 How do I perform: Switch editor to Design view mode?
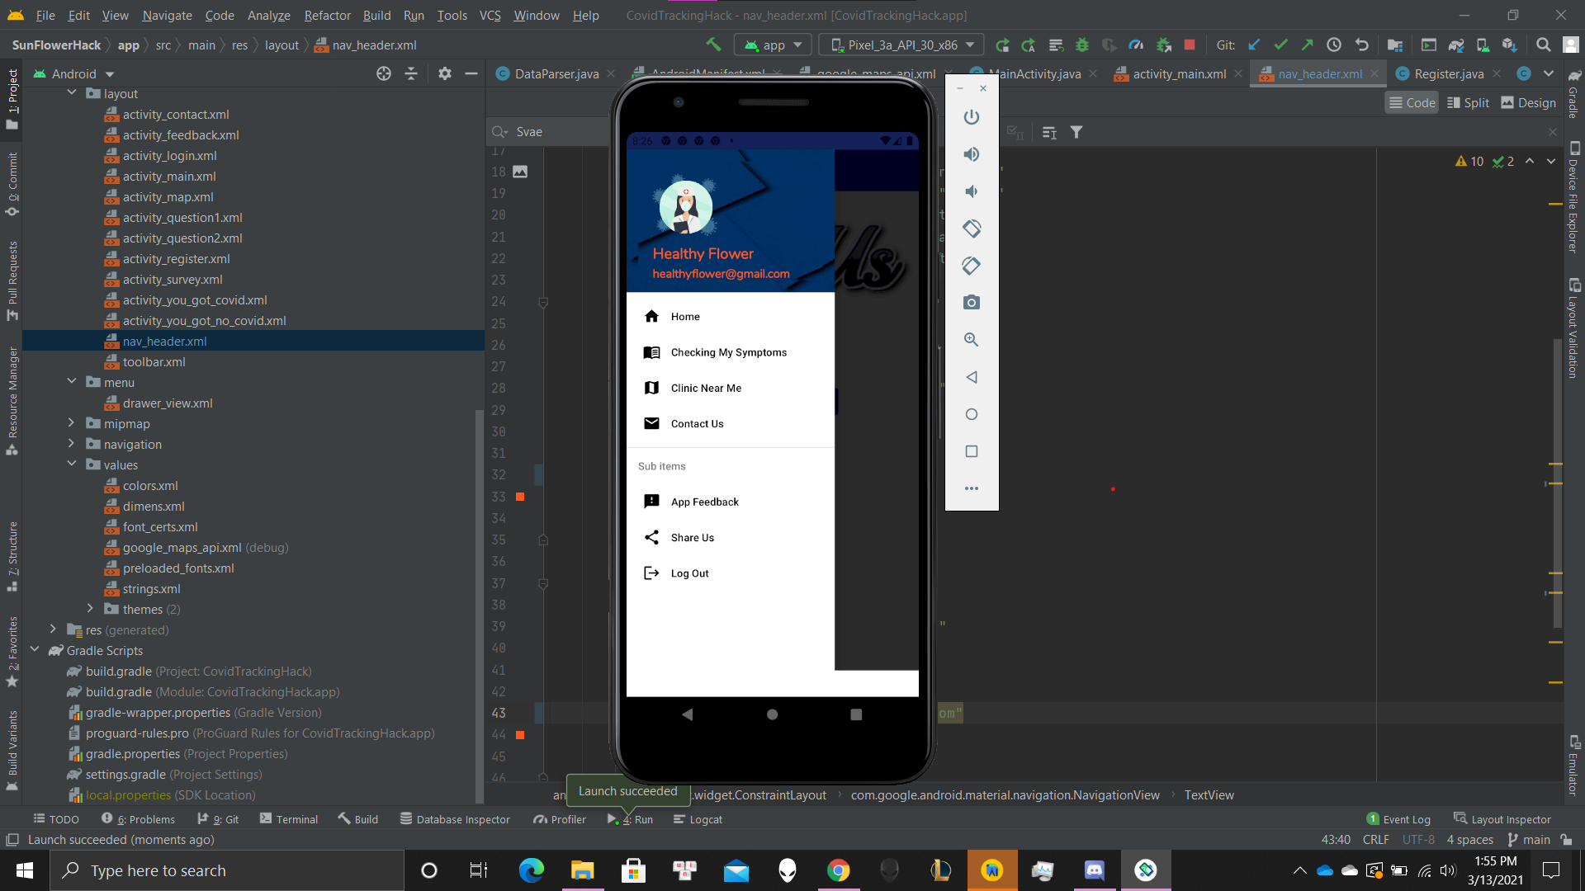click(x=1528, y=102)
